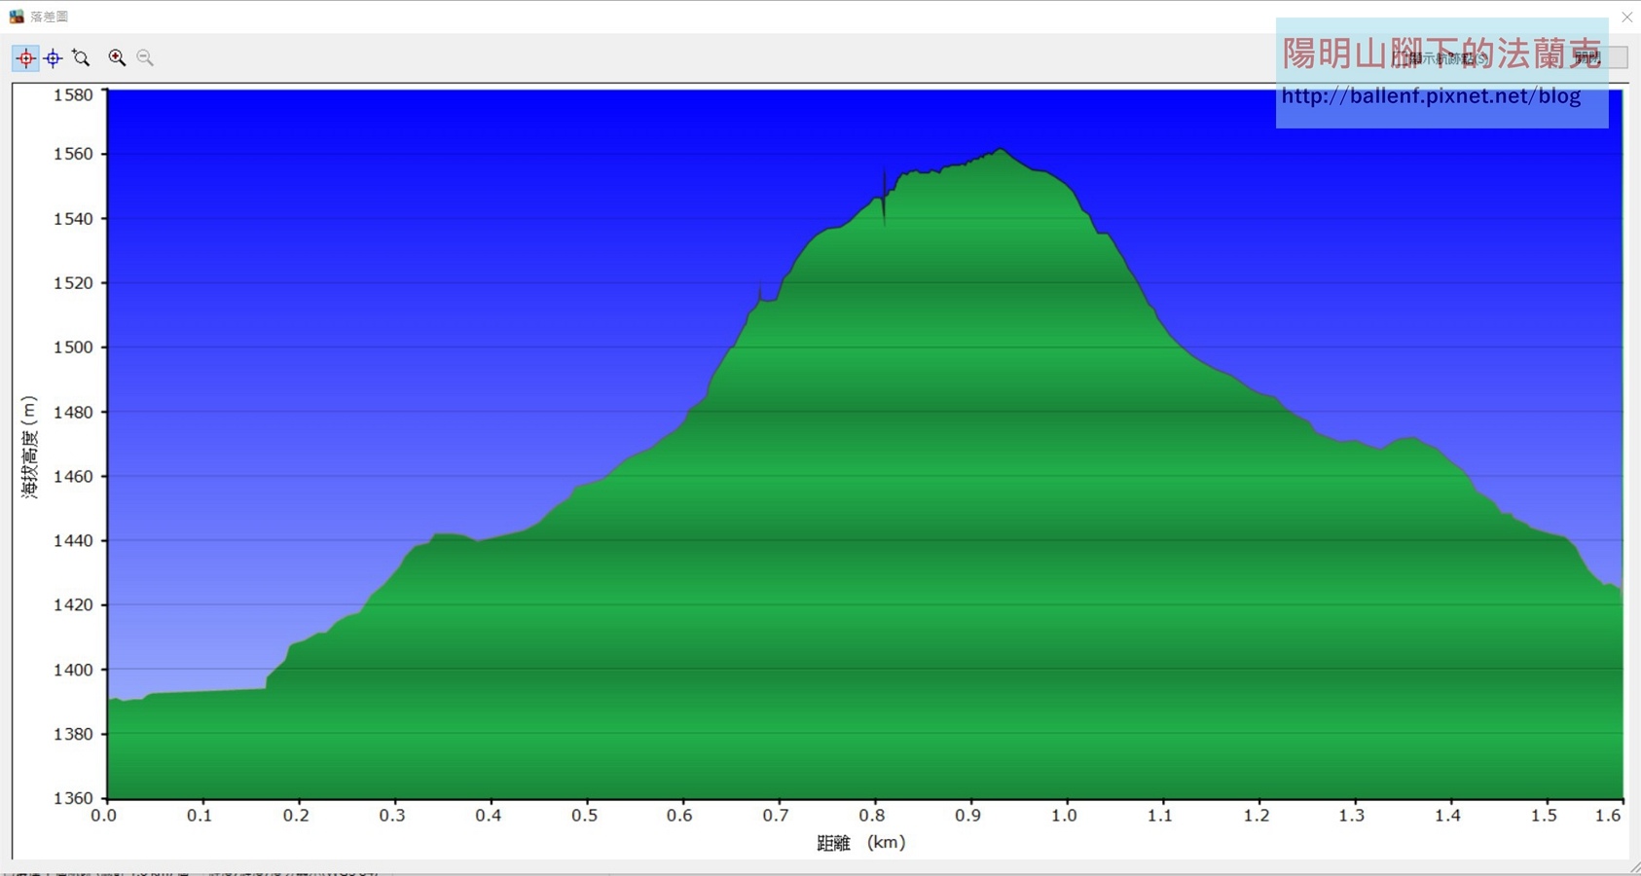Click the 海拔高度 (m) axis title

(x=29, y=447)
